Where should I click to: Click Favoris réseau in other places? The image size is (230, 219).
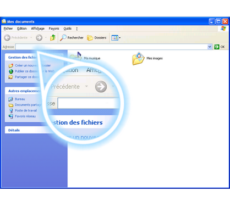click(x=25, y=116)
